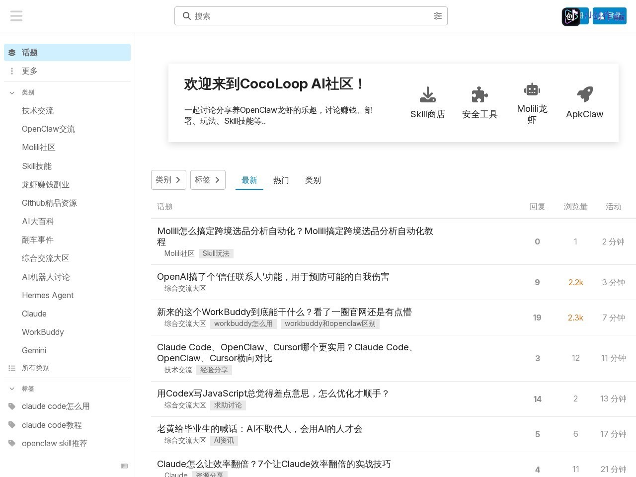Open OpenClaw交流 category in sidebar
636x477 pixels.
tap(48, 129)
